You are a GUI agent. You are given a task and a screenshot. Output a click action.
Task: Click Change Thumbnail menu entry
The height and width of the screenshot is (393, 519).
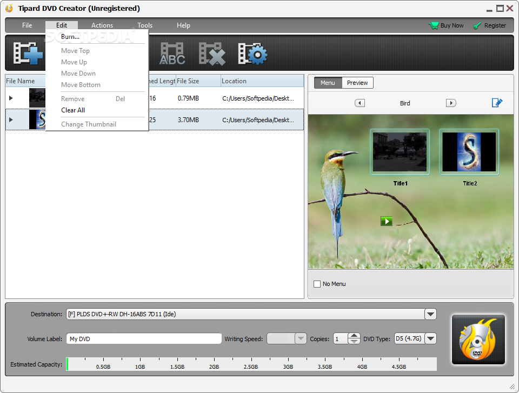(x=97, y=124)
